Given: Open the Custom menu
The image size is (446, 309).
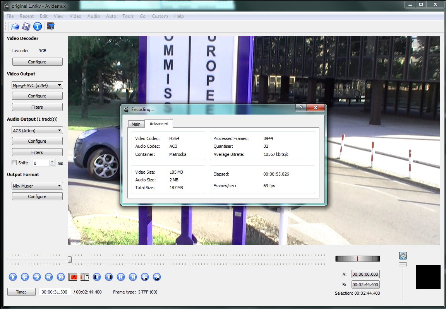Looking at the screenshot, I should 160,16.
